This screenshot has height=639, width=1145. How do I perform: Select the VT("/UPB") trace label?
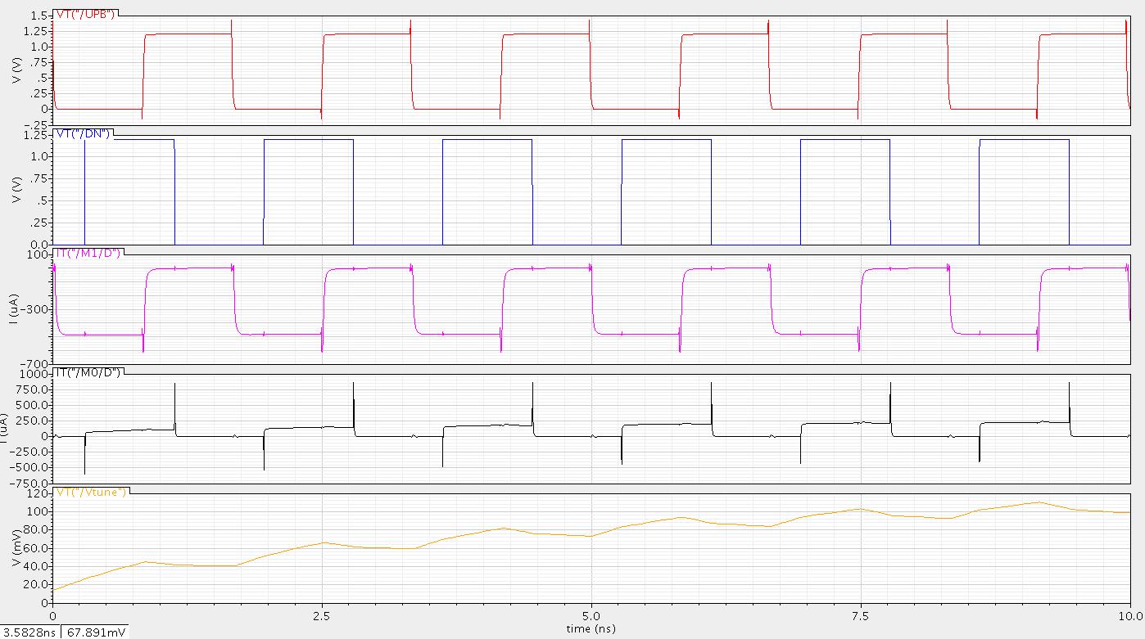(85, 14)
